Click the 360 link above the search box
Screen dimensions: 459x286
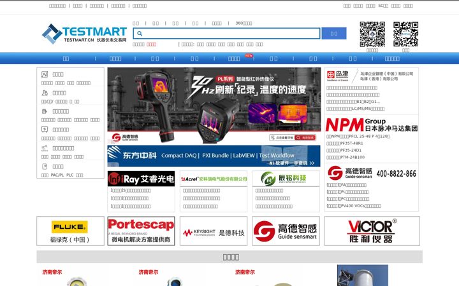pos(244,23)
